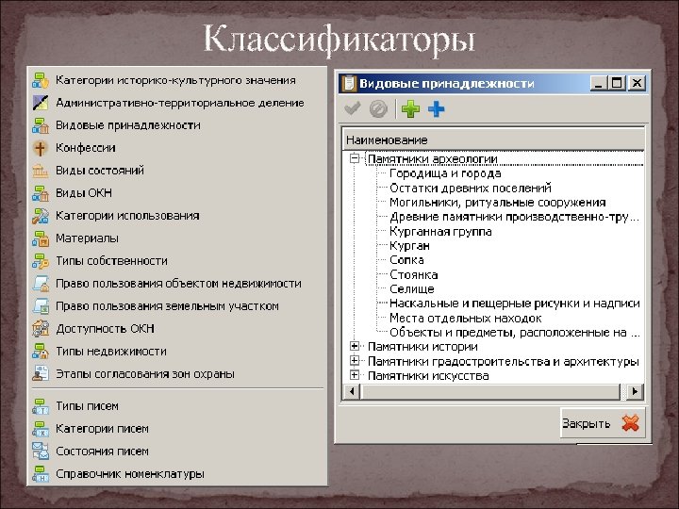Click the horizontal scrollbar track
This screenshot has height=509, width=679.
[x=493, y=391]
